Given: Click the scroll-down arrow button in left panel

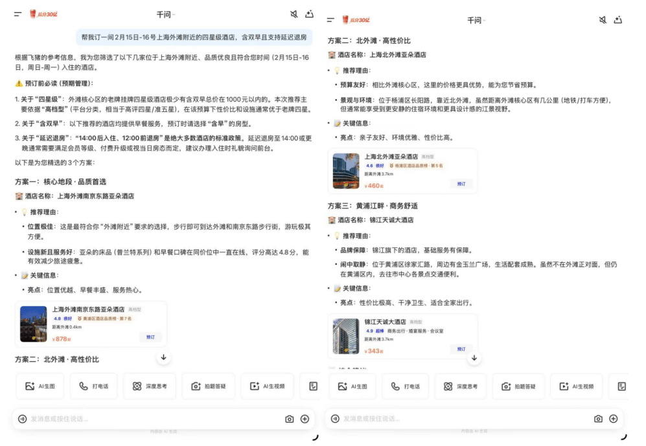Looking at the screenshot, I should click(x=163, y=357).
